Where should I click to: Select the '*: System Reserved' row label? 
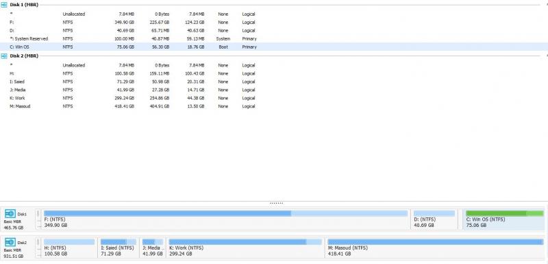(x=29, y=39)
